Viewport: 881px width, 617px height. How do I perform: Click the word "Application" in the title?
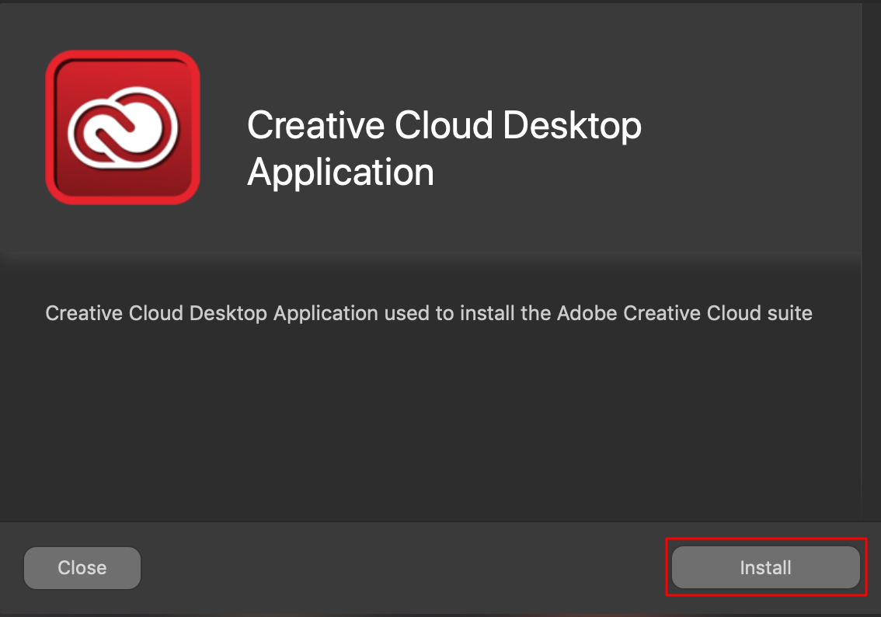tap(340, 172)
